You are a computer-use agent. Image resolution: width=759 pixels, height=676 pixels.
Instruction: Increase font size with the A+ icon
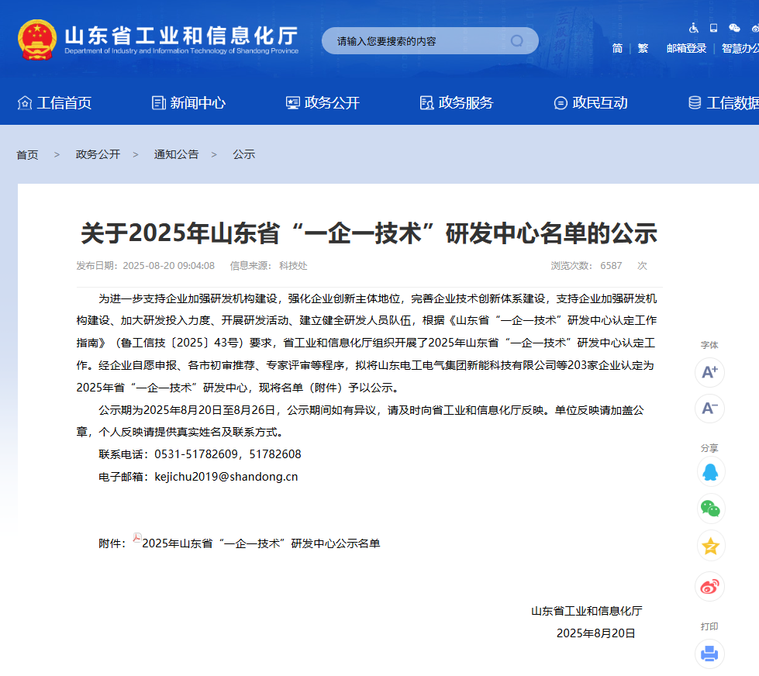coord(709,372)
